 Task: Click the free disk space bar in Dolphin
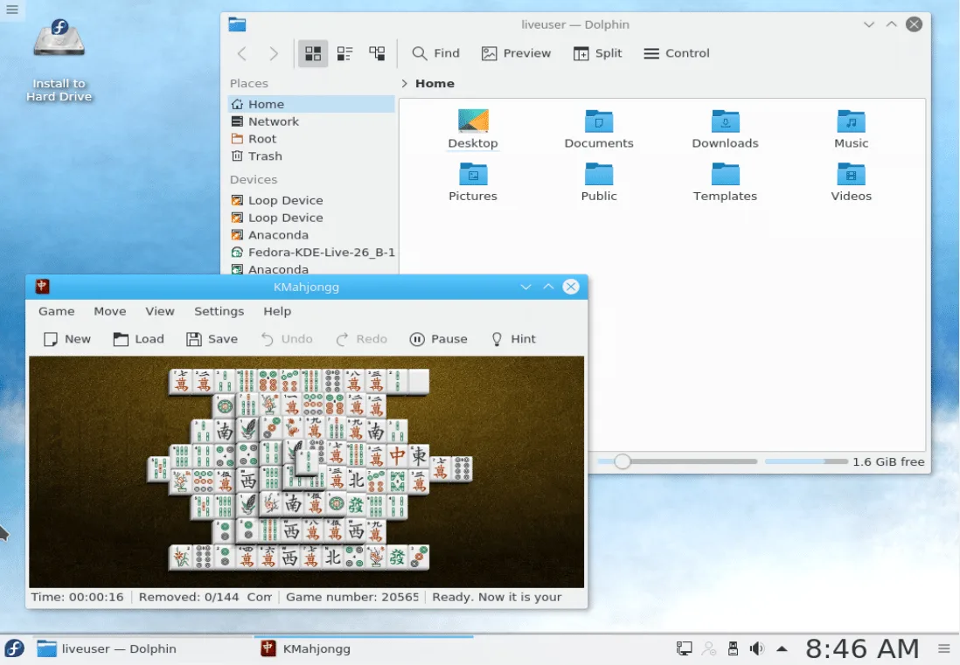(806, 462)
